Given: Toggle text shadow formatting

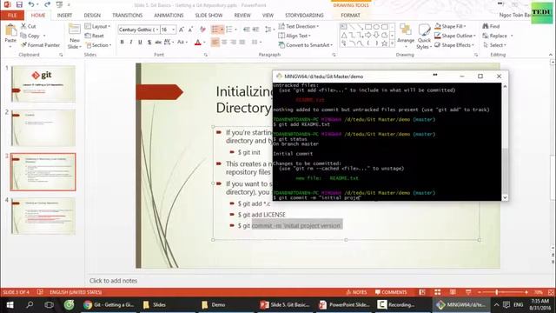Looking at the screenshot, I should (x=149, y=43).
